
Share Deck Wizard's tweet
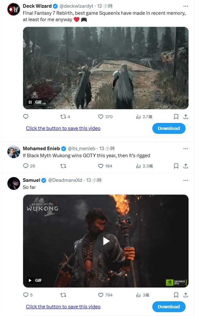click(x=186, y=117)
